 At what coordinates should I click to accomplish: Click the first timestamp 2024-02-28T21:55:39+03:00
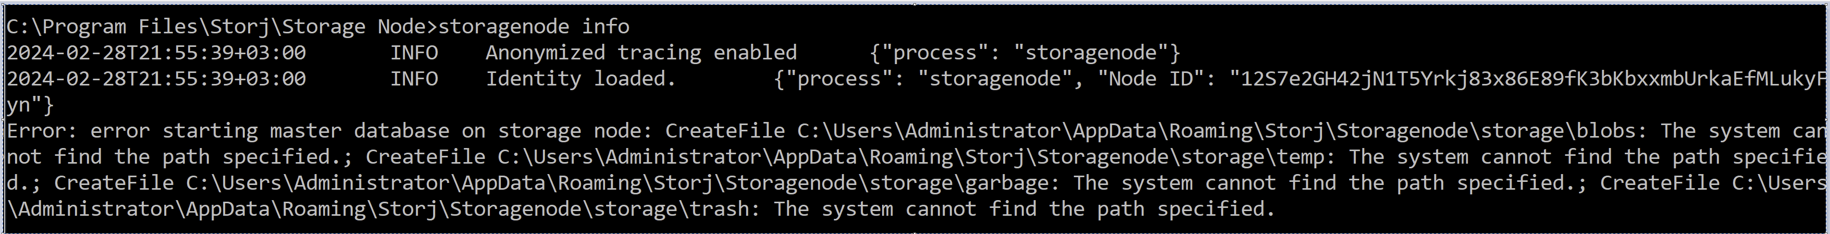pyautogui.click(x=156, y=53)
